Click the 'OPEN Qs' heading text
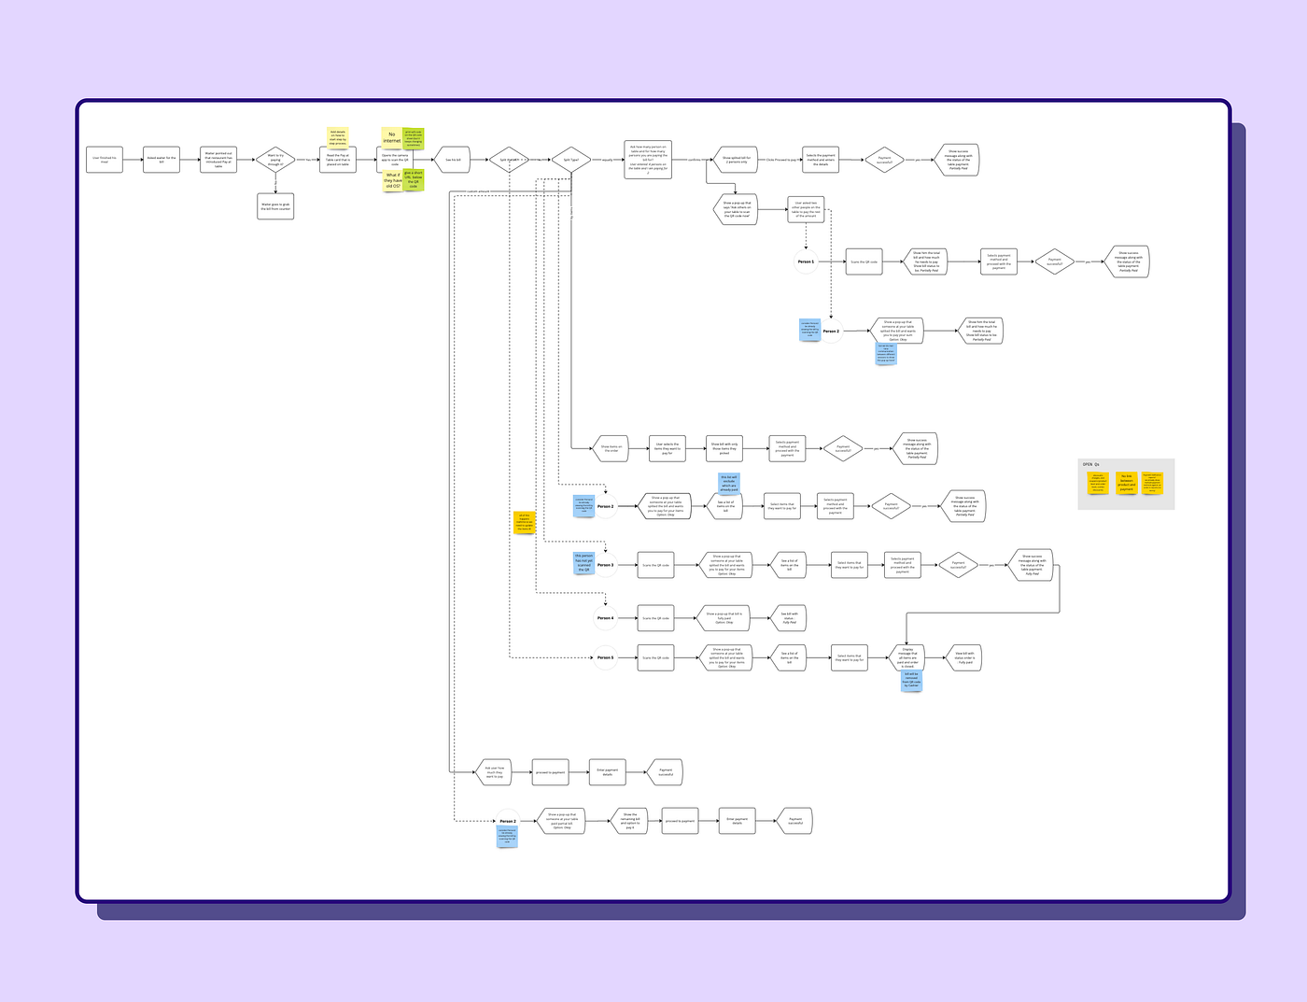1307x1002 pixels. 1090,464
